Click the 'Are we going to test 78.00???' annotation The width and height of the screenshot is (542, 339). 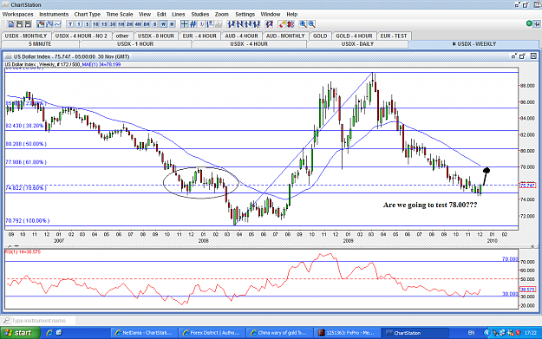(x=430, y=205)
